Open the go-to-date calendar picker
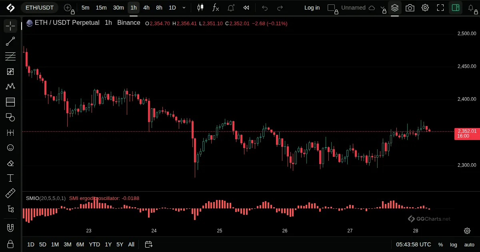Image resolution: width=480 pixels, height=252 pixels. pyautogui.click(x=149, y=244)
